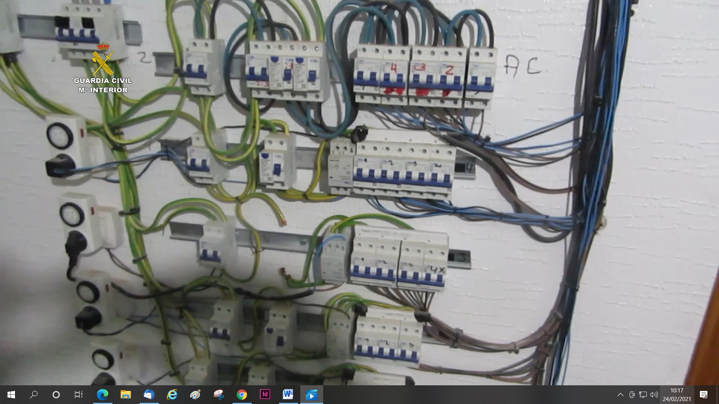
Task: Open File Explorer from the taskbar
Action: click(125, 395)
